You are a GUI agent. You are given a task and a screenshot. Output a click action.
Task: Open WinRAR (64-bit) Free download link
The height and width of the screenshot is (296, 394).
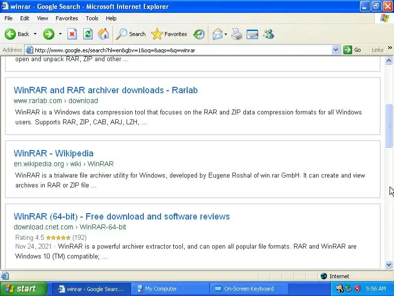(x=122, y=217)
